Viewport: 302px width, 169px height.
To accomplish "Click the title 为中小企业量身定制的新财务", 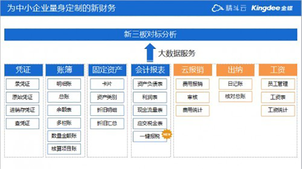I will [61, 8].
